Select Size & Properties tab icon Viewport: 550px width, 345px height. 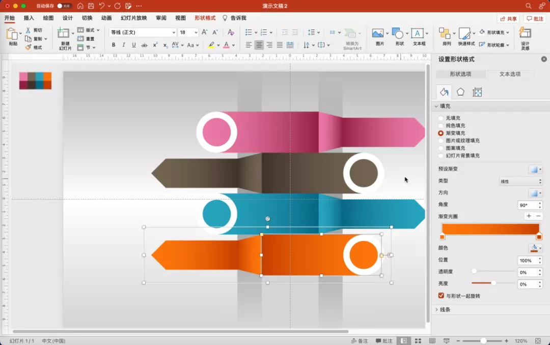click(x=477, y=92)
